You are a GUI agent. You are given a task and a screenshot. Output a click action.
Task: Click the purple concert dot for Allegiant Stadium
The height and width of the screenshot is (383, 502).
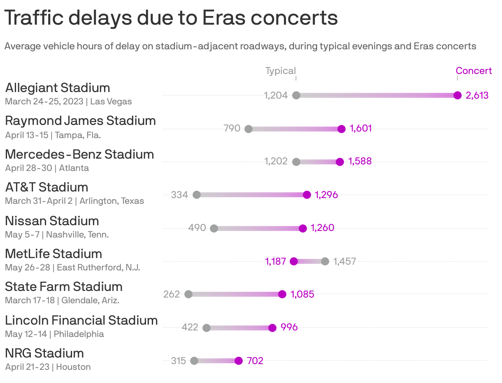[x=457, y=95]
